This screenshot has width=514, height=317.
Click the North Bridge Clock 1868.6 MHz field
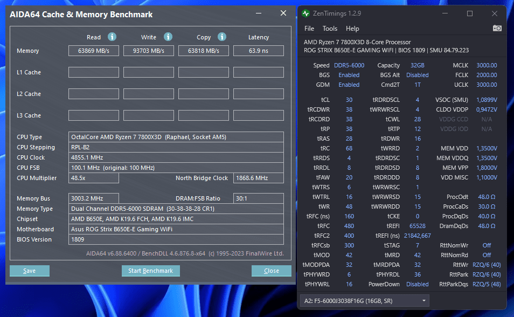[258, 178]
